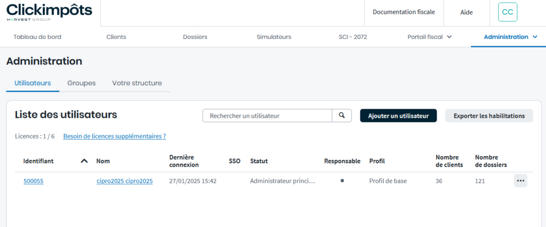Viewport: 546px width, 227px height.
Task: Open the CC user avatar menu
Action: click(507, 12)
